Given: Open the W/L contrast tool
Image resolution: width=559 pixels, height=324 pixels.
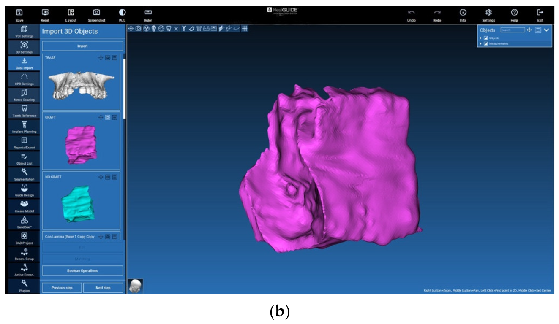Looking at the screenshot, I should tap(122, 15).
